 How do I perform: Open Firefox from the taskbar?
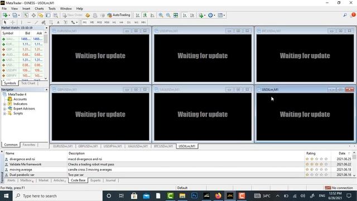coord(218,196)
